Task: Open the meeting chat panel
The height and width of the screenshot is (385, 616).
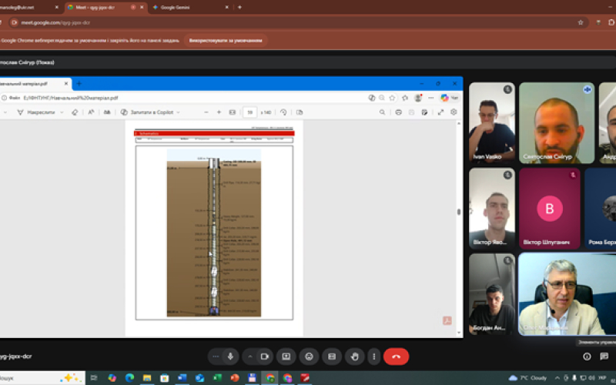Action: (x=603, y=357)
